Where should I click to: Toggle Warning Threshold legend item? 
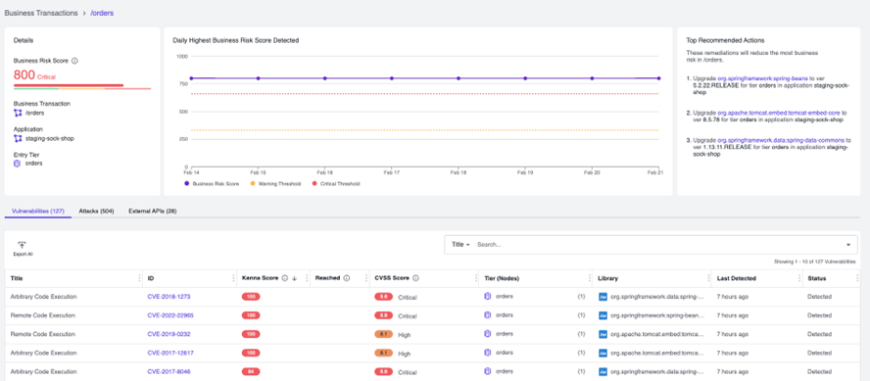275,183
